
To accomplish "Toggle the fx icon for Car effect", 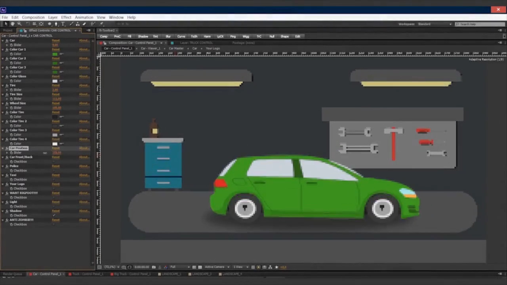I will 7,40.
